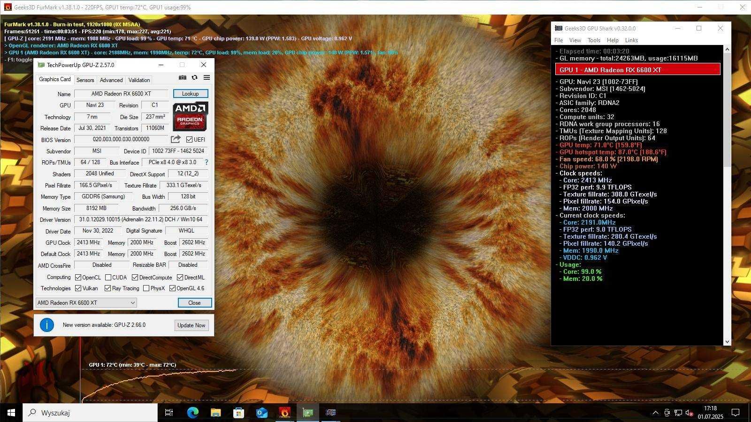Click the Device ID value 1002 73FF

pos(178,151)
